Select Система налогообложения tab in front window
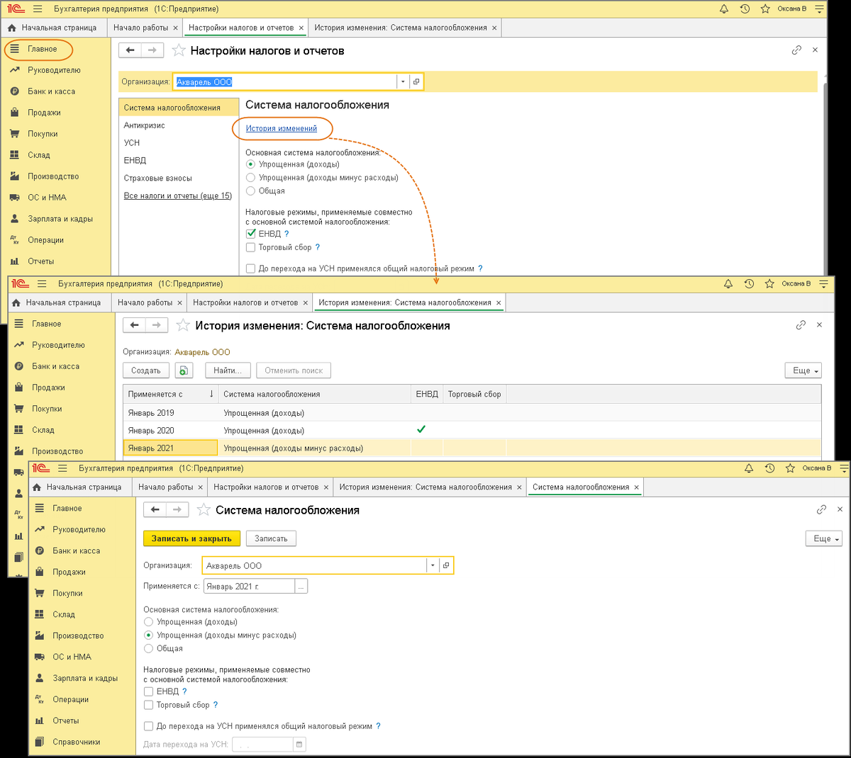 coord(585,487)
